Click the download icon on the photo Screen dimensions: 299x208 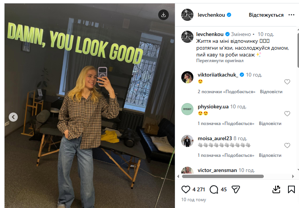click(x=164, y=15)
